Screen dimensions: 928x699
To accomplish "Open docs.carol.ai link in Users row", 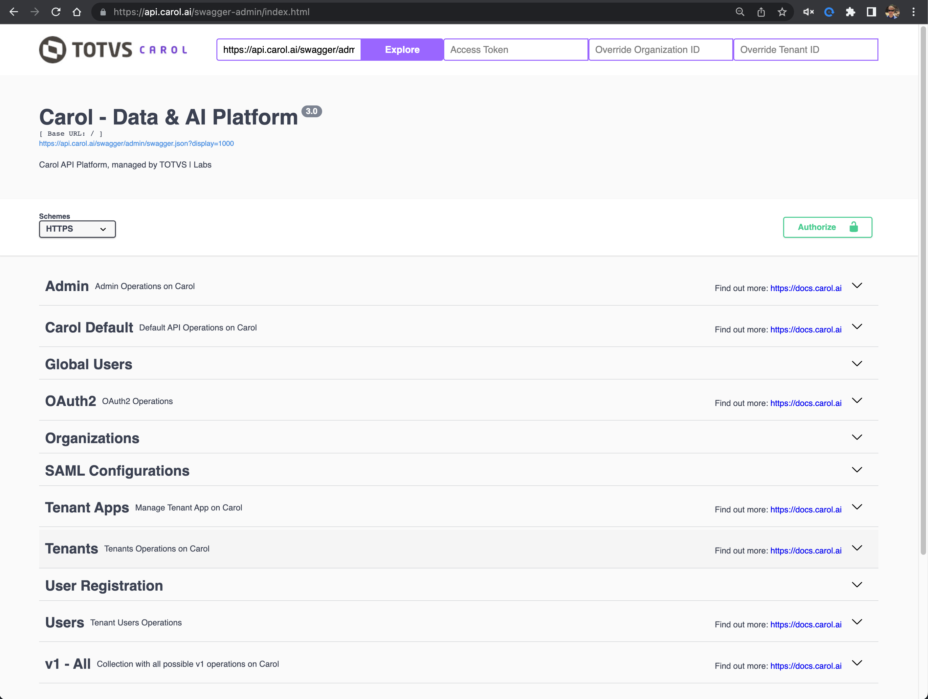I will (x=806, y=625).
